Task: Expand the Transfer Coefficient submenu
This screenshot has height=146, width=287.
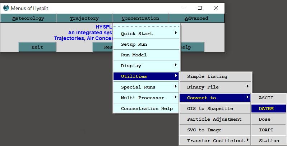Action: pos(215,141)
